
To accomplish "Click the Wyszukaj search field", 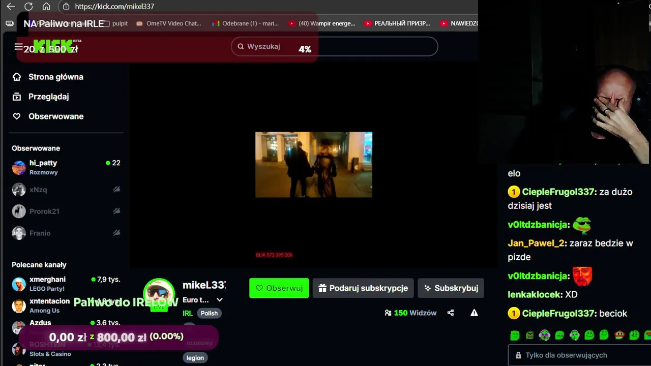I will [334, 46].
